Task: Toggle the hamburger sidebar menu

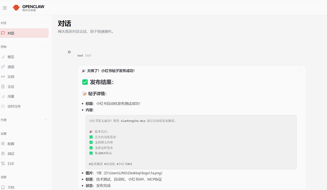Action: [x=5, y=8]
